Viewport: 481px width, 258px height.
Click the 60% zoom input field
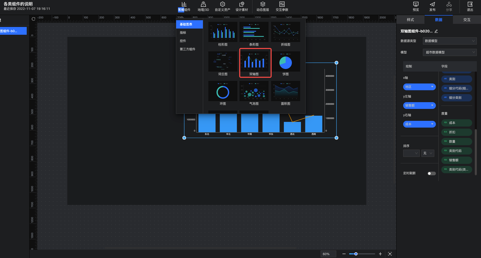point(328,254)
